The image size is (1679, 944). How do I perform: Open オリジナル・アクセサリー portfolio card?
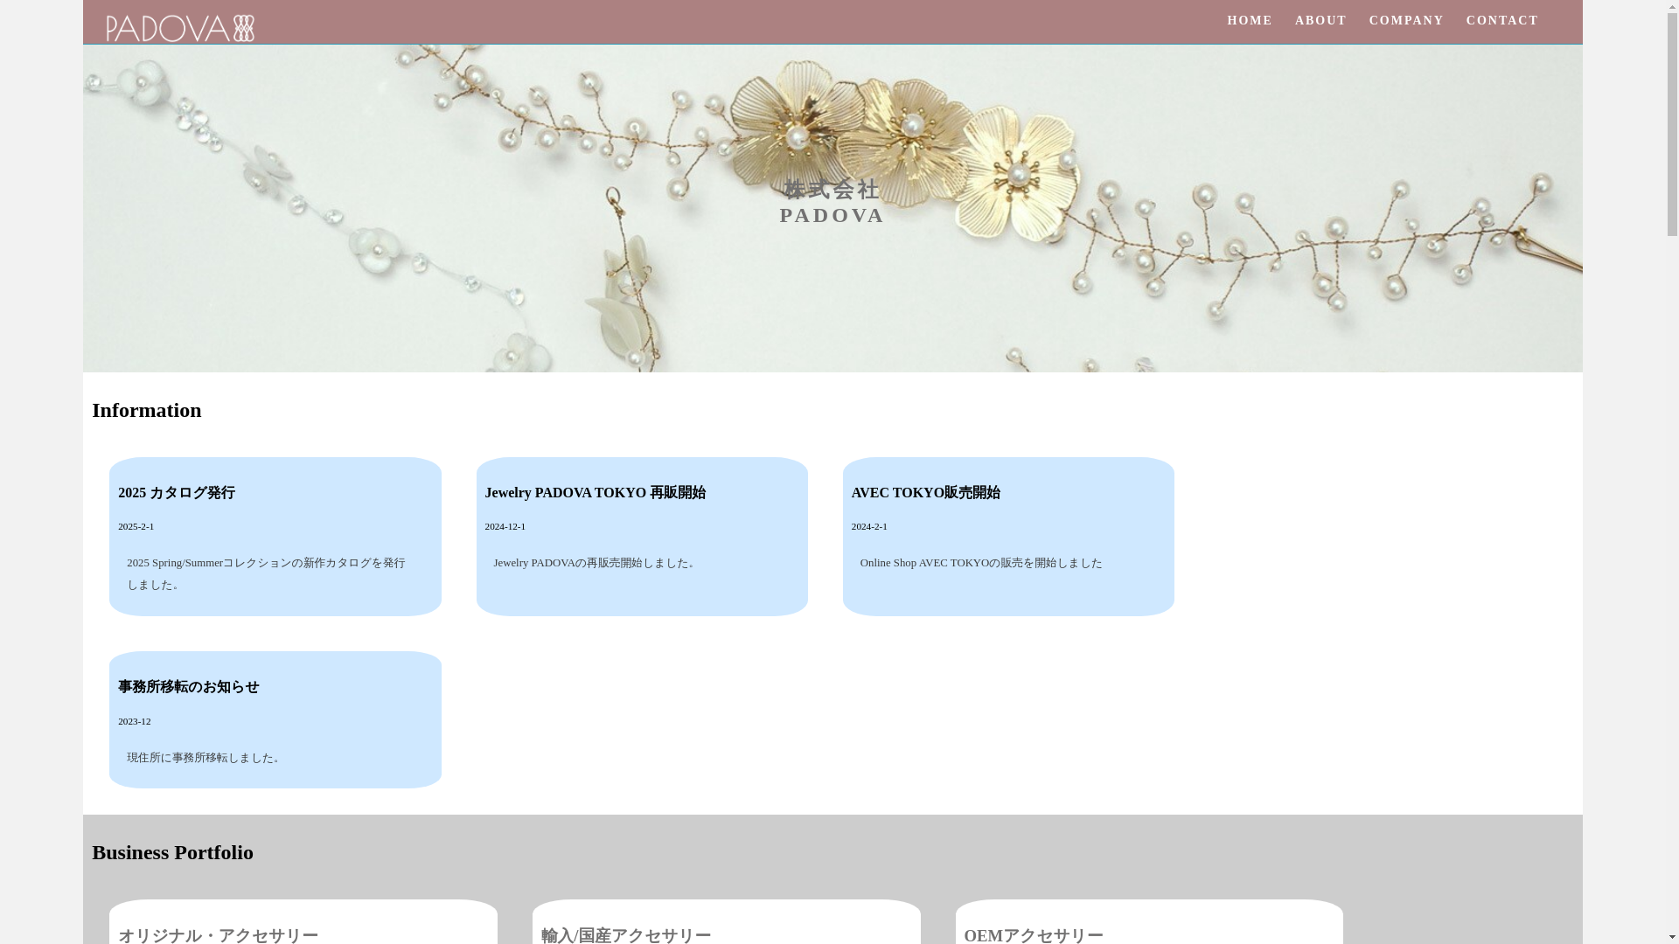(303, 921)
